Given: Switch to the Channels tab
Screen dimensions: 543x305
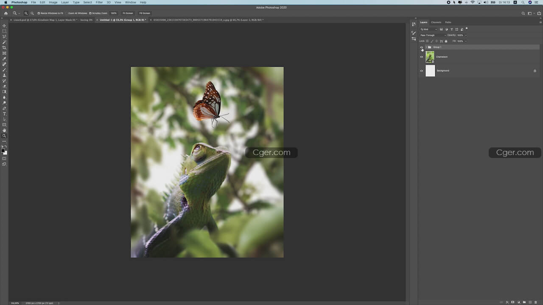Looking at the screenshot, I should 436,22.
